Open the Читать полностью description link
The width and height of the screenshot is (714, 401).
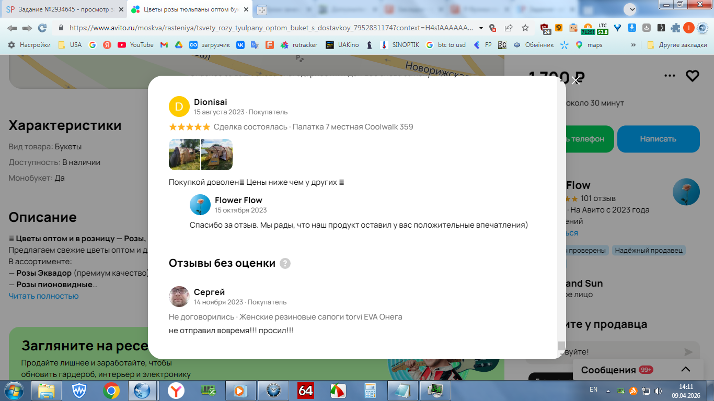click(x=43, y=296)
